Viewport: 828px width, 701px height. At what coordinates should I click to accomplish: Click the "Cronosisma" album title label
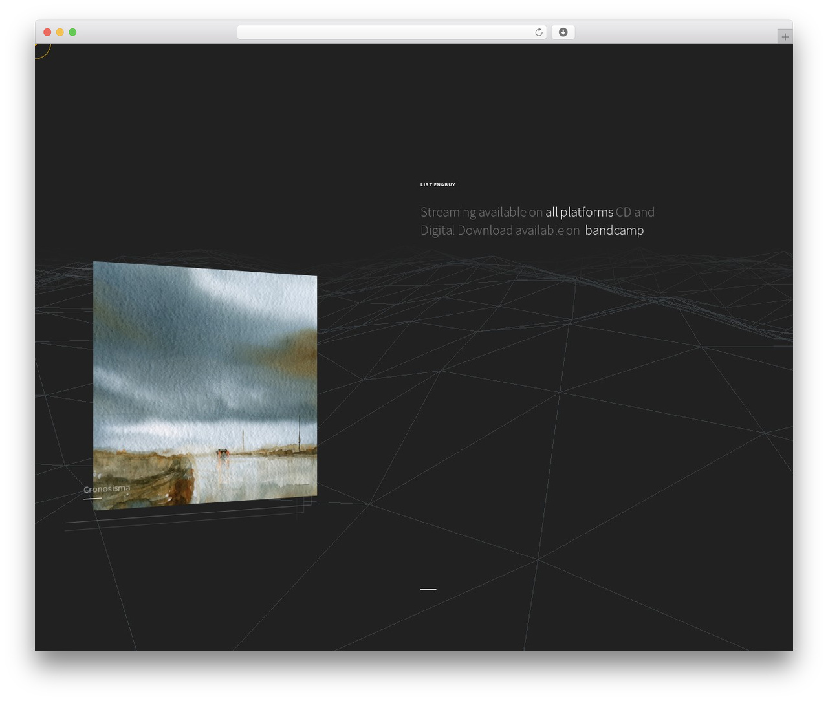coord(107,489)
